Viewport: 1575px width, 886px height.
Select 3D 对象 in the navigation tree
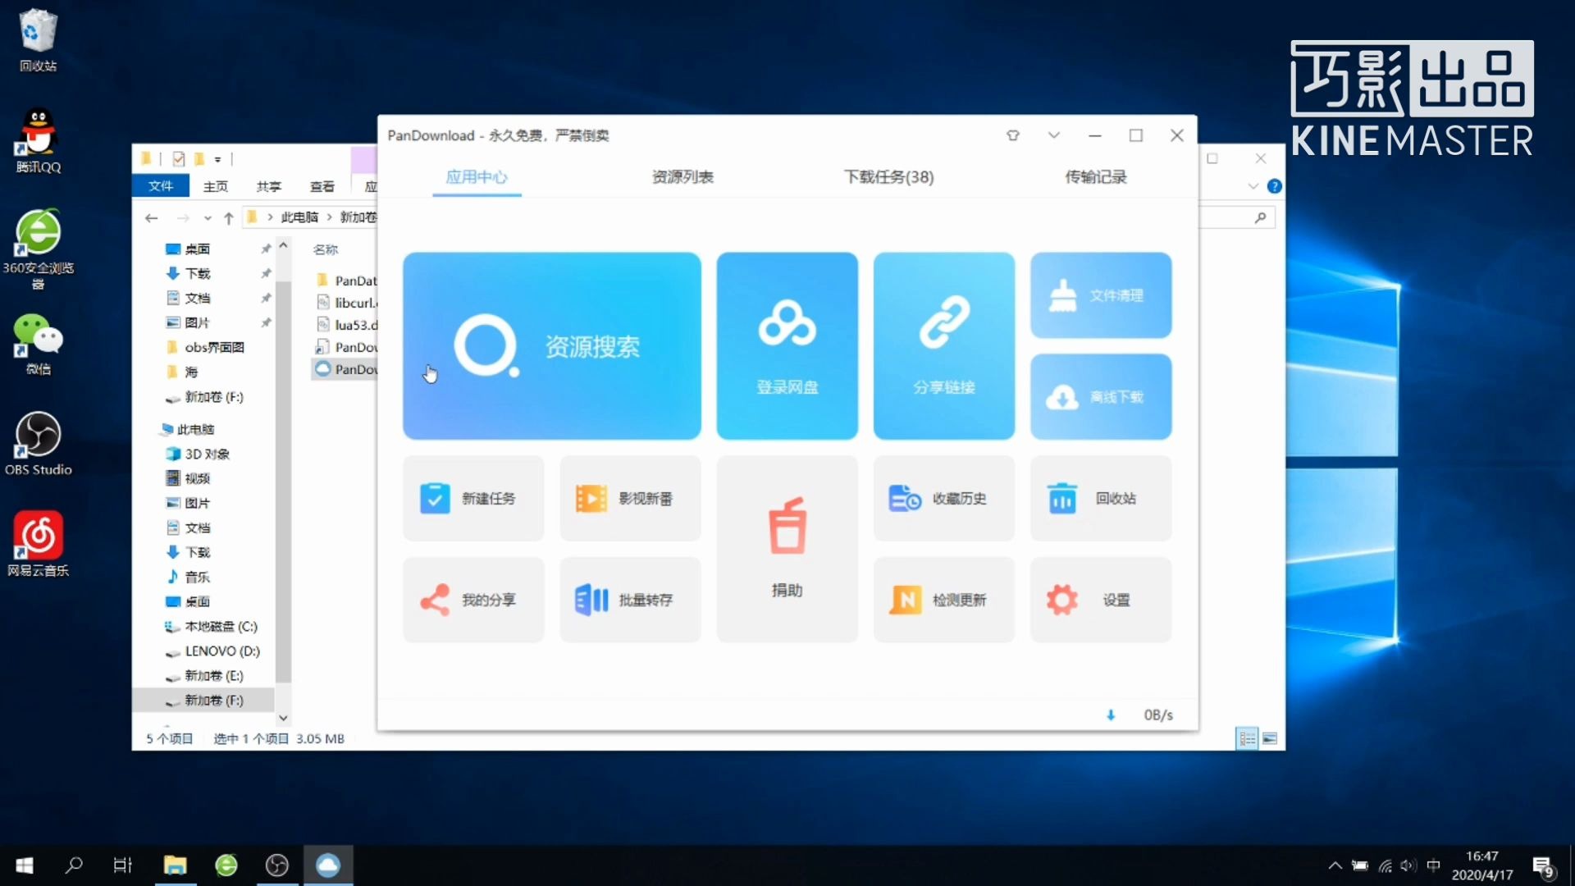pyautogui.click(x=207, y=454)
